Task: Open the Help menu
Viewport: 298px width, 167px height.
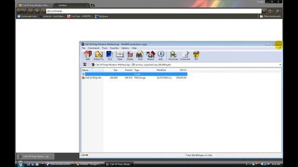Action: tap(134, 48)
